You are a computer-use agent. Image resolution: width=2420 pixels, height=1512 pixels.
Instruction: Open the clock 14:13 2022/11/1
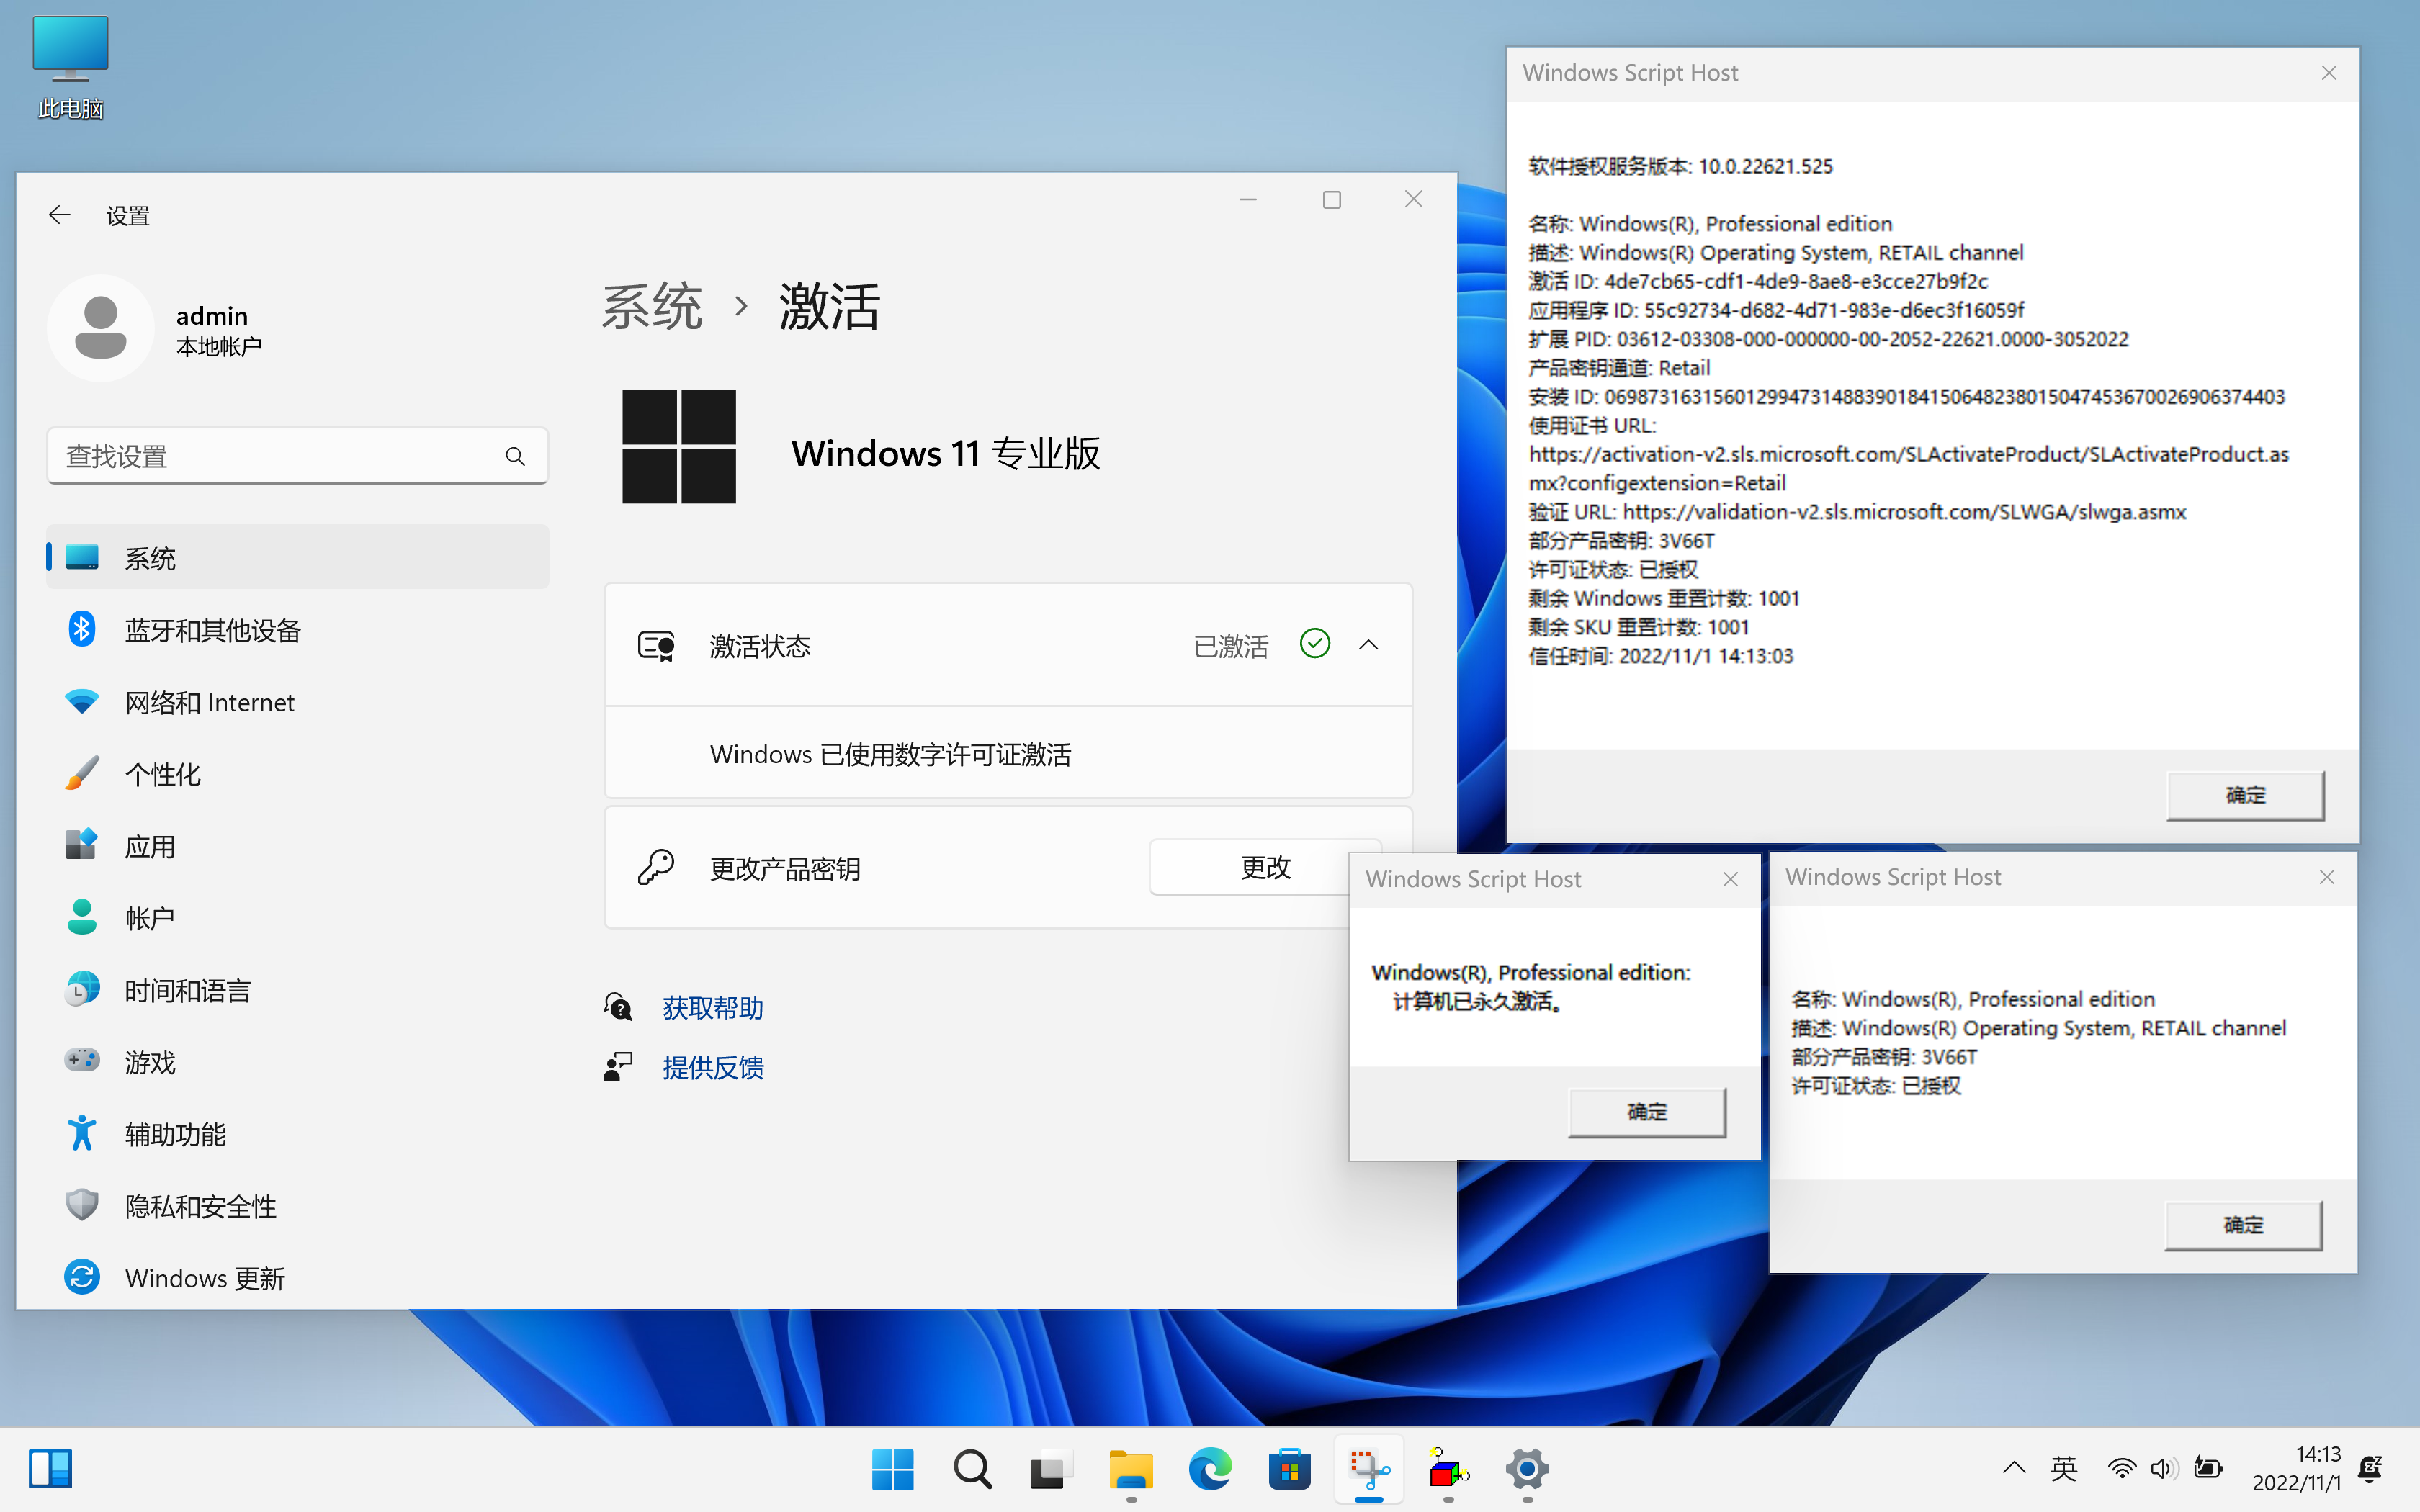tap(2296, 1468)
